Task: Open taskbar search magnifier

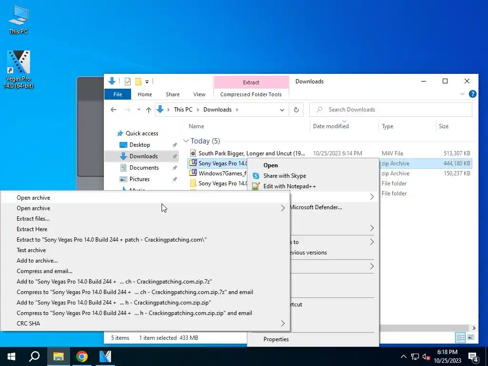Action: click(x=34, y=356)
